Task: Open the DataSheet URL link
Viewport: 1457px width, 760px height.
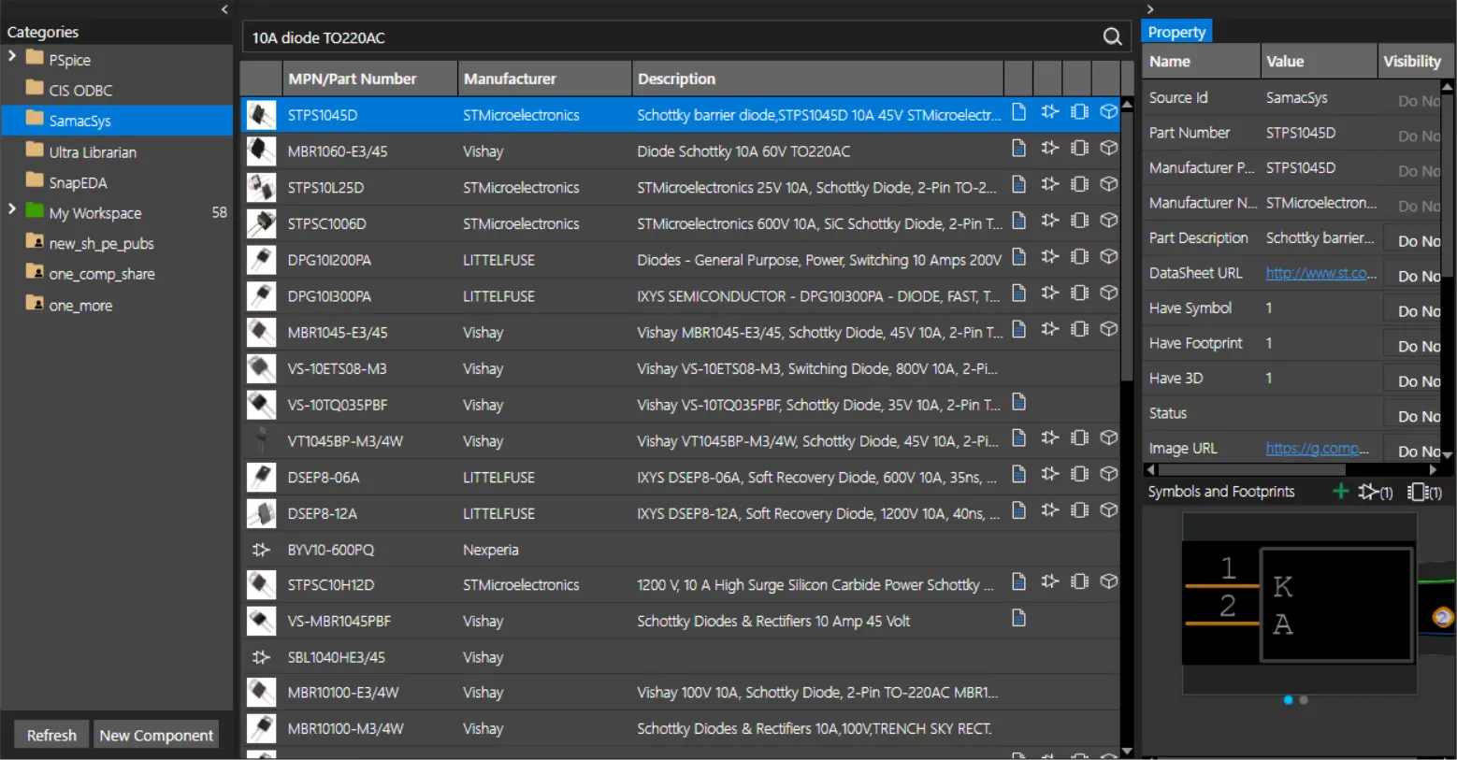Action: pyautogui.click(x=1321, y=273)
